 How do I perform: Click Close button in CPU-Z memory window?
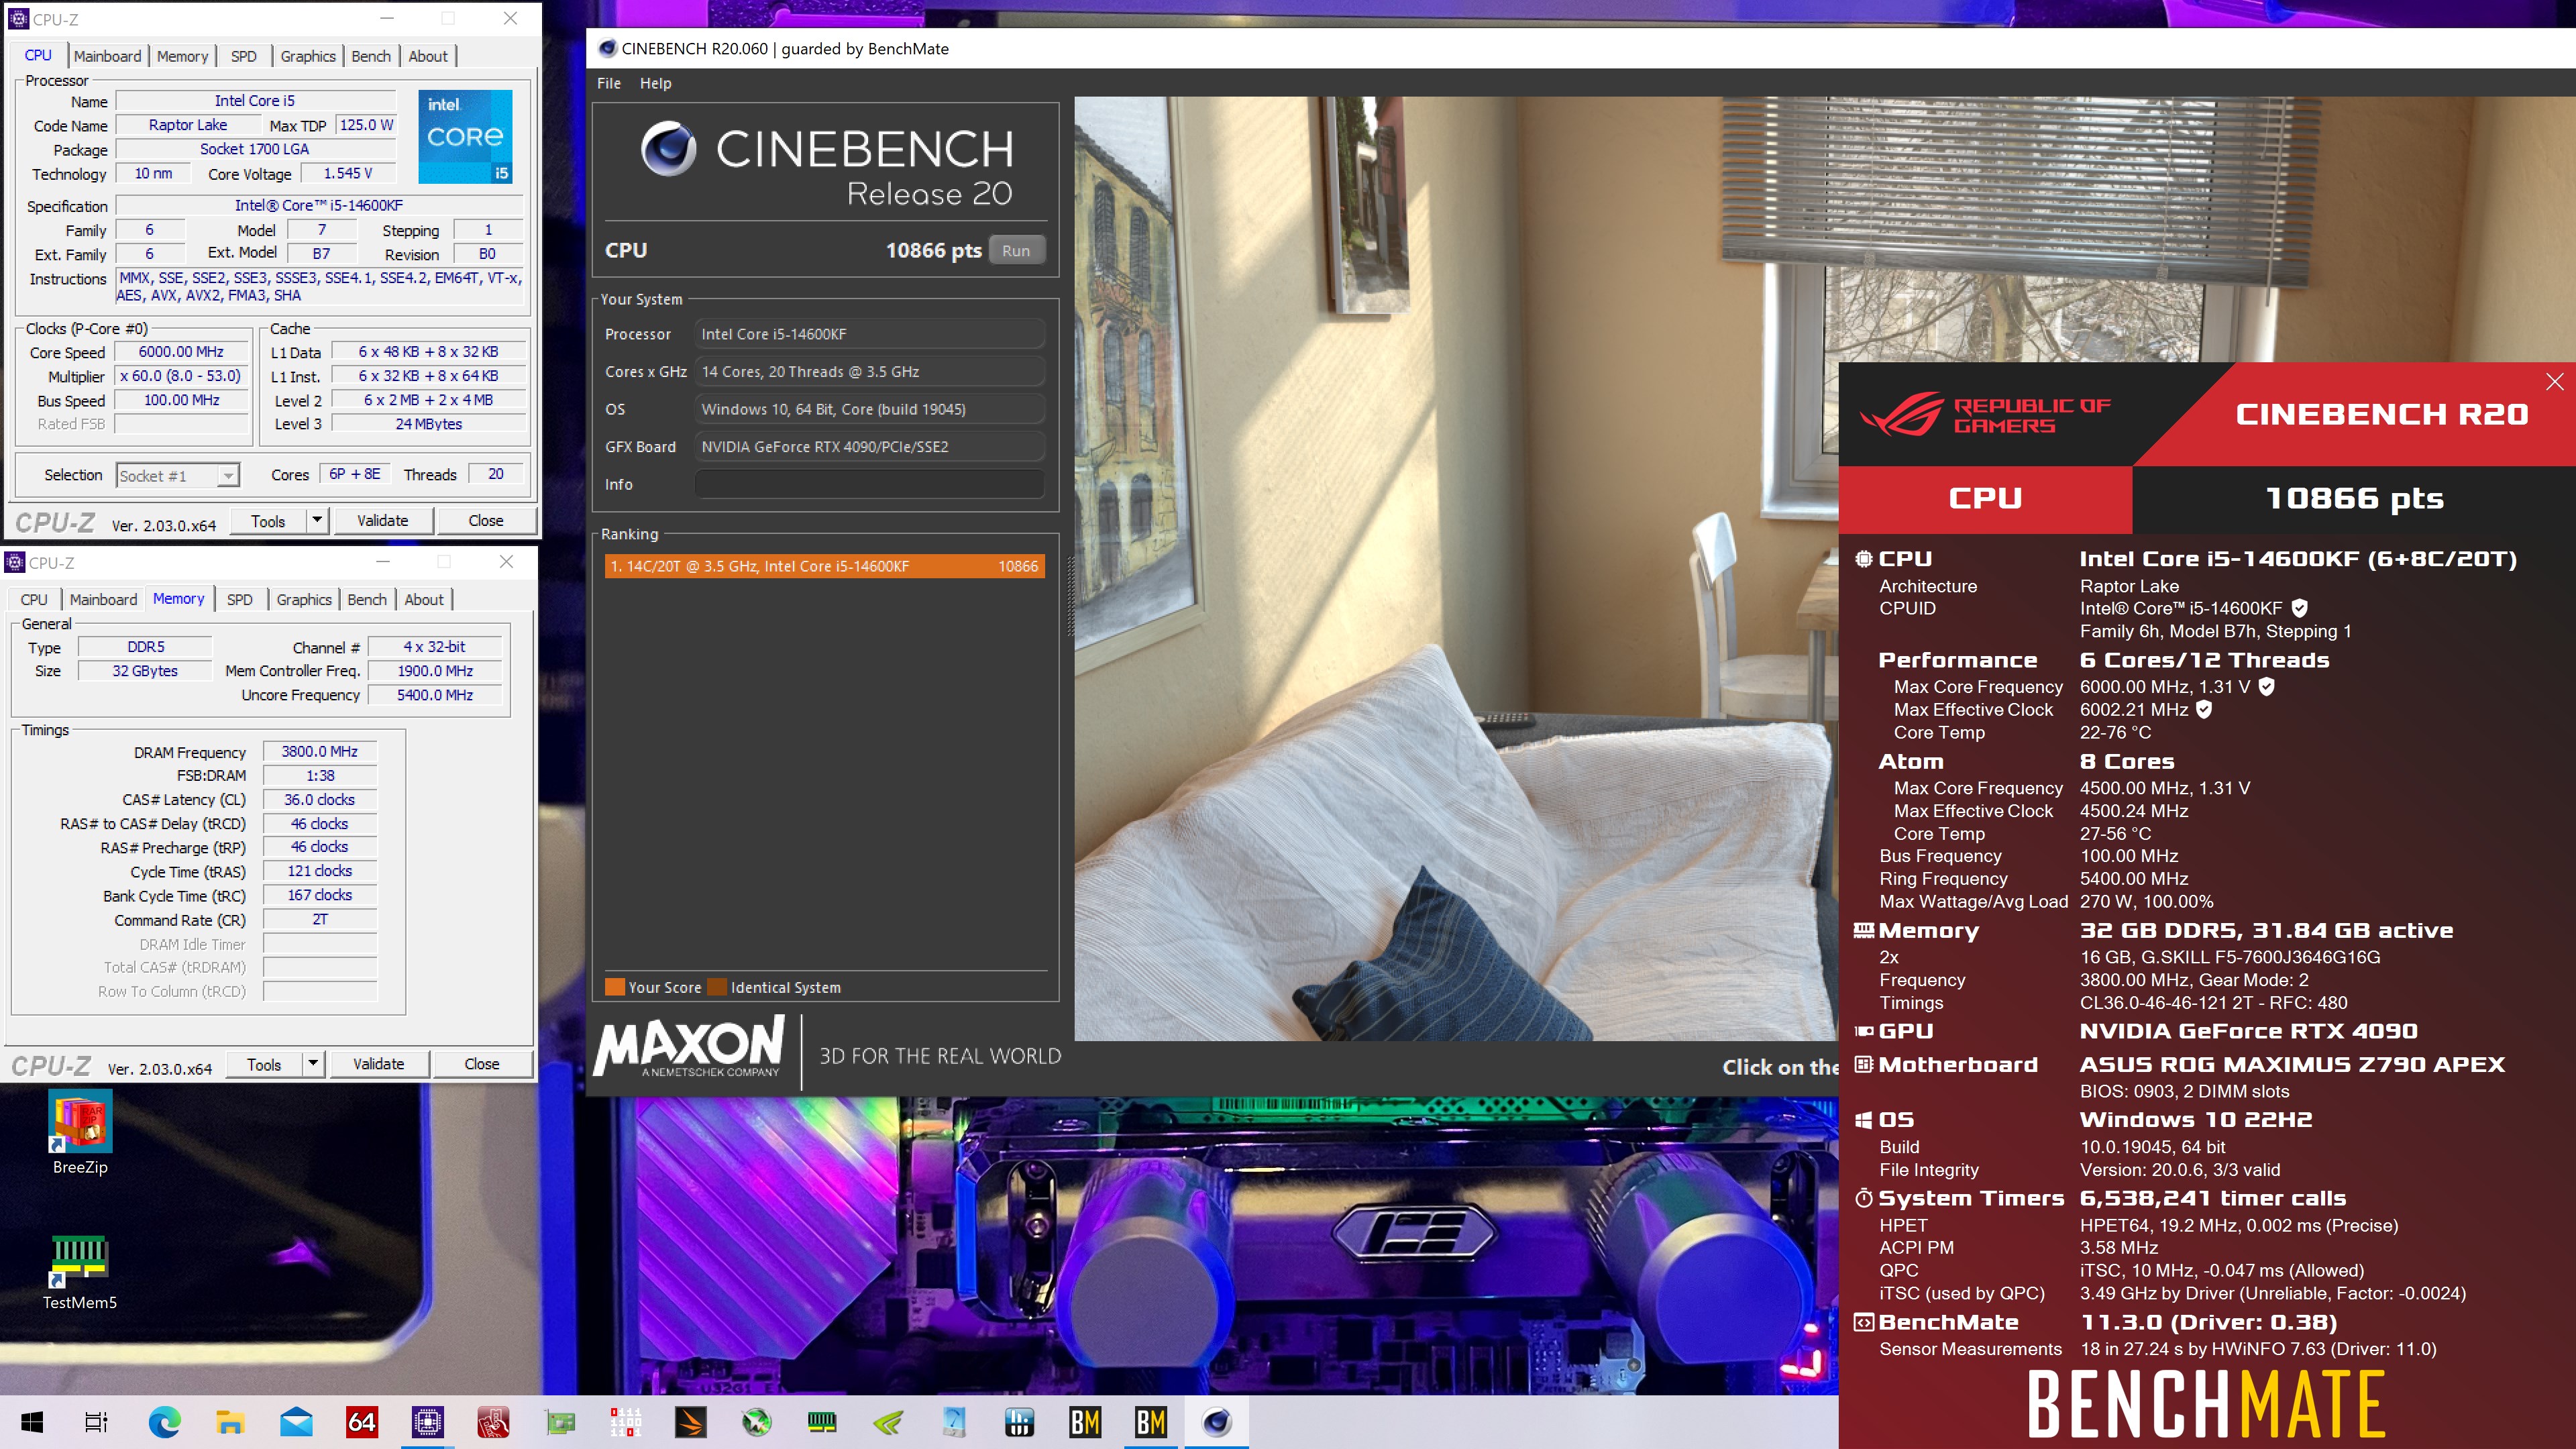click(x=482, y=1064)
